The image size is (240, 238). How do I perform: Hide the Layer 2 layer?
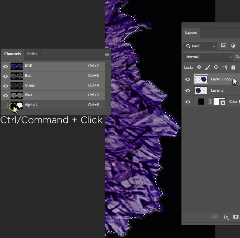coord(188,90)
